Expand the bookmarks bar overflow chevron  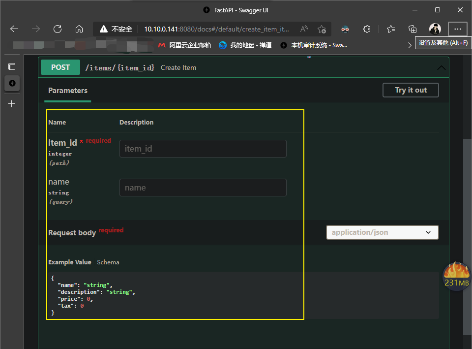point(410,45)
